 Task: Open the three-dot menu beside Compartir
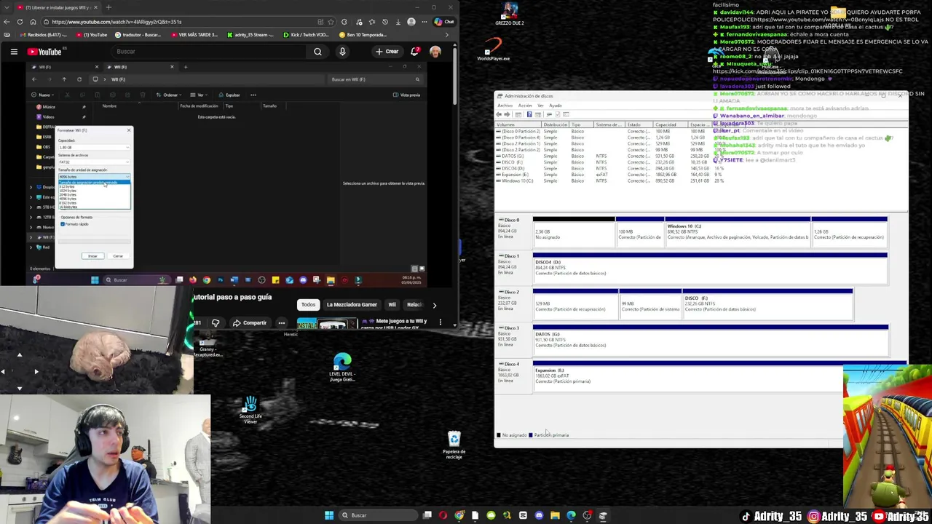(x=281, y=323)
